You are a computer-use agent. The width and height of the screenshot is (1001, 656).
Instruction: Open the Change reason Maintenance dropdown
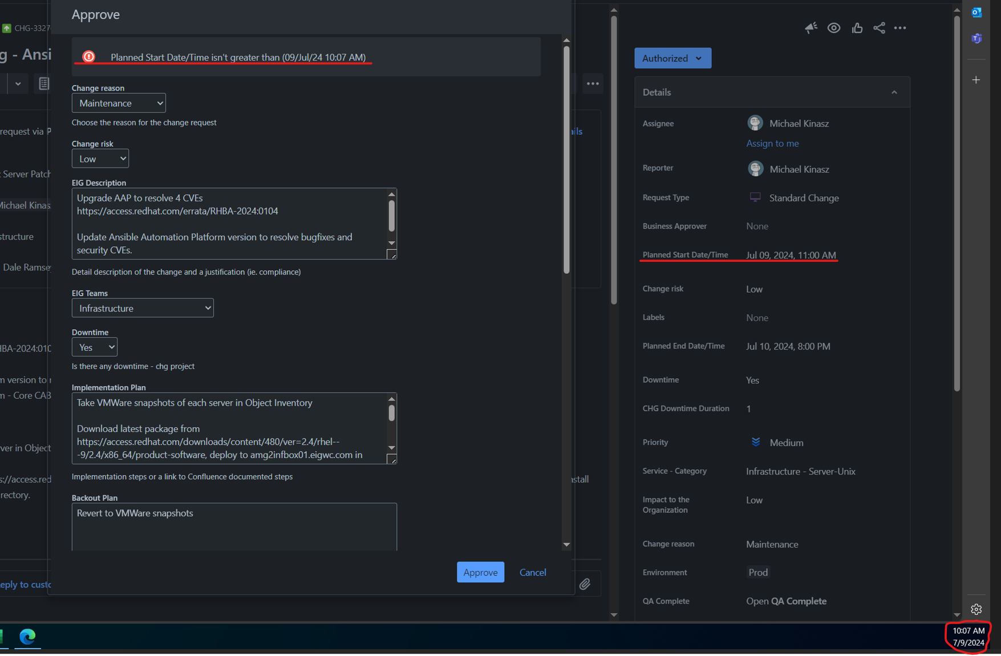(119, 103)
